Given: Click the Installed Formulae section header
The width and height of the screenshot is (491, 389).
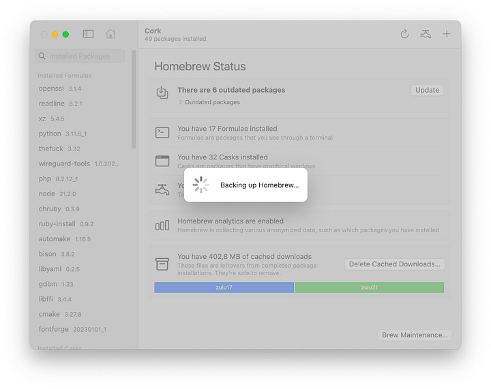Looking at the screenshot, I should [x=65, y=76].
